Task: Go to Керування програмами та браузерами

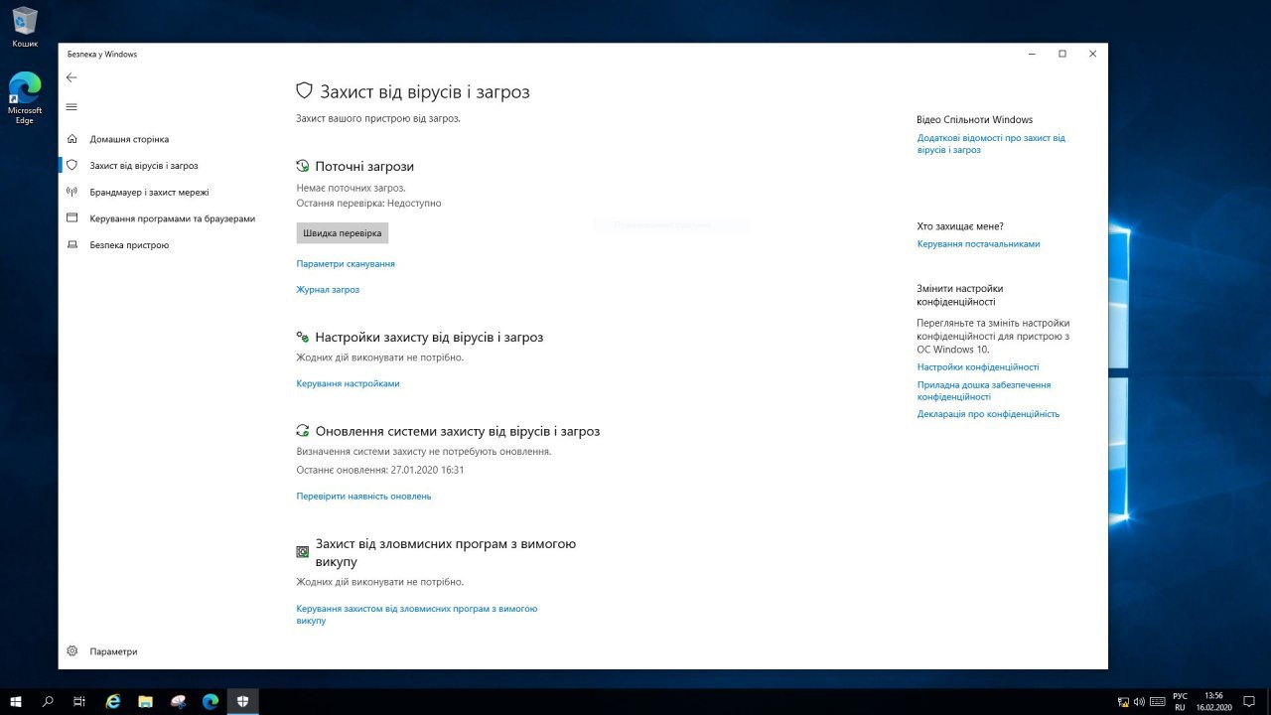Action: (172, 218)
